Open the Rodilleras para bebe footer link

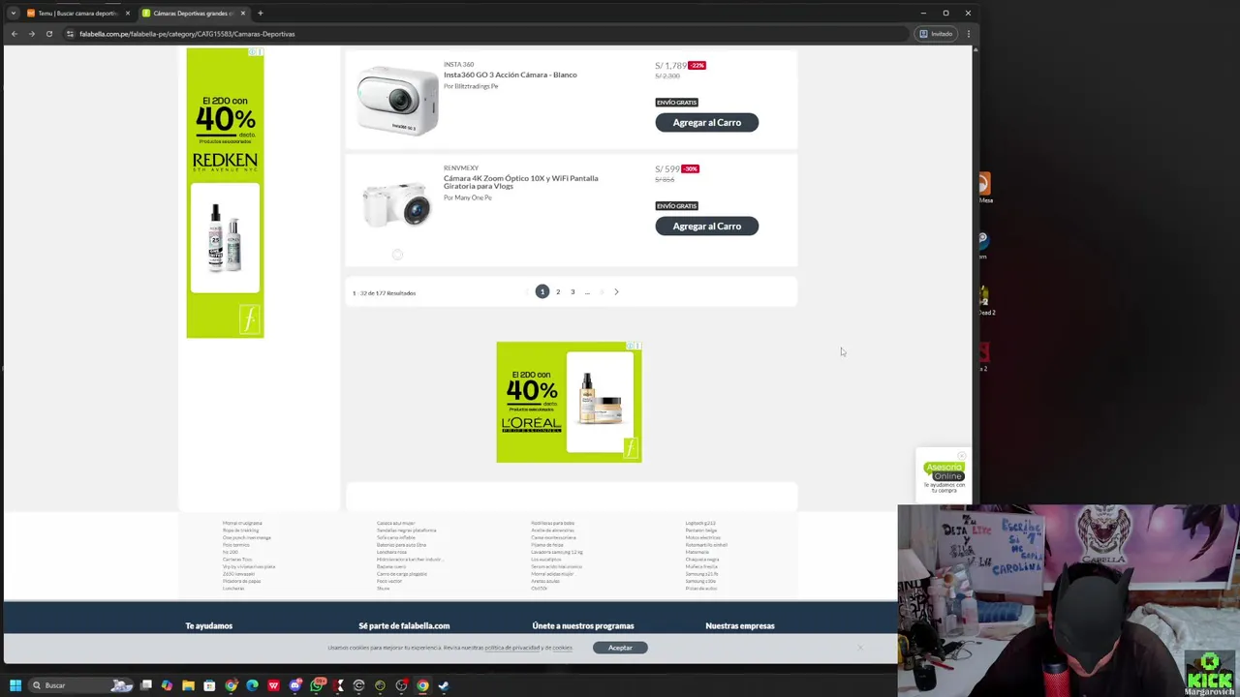click(x=552, y=523)
